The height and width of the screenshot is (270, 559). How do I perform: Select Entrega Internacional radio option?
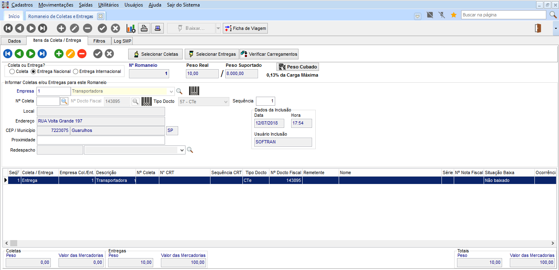click(x=76, y=71)
